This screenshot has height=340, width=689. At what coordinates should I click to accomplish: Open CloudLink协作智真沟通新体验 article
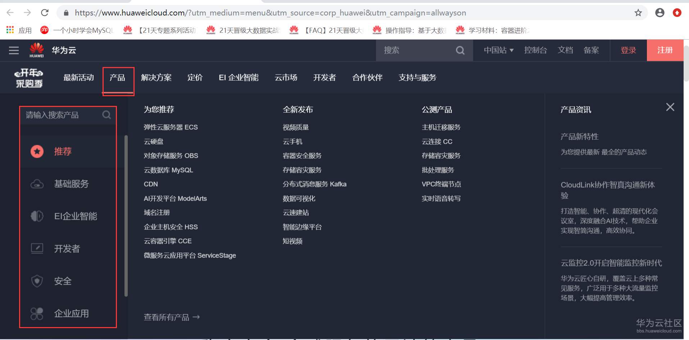click(x=608, y=190)
